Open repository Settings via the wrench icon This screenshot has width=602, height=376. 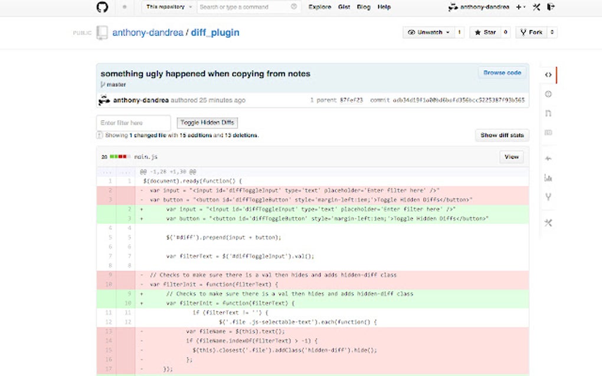(548, 223)
